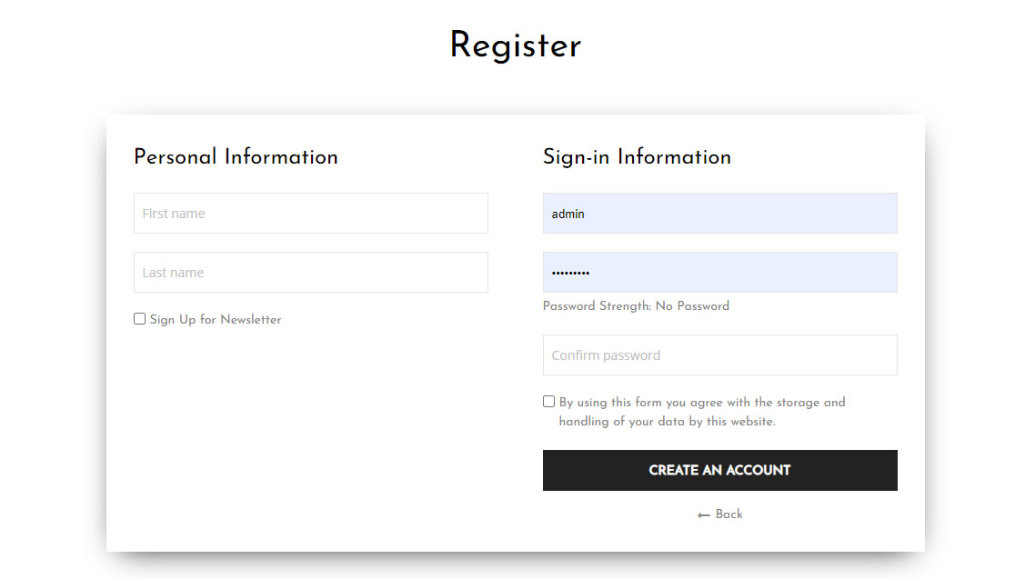
Task: Click the Personal Information heading
Action: pos(236,157)
